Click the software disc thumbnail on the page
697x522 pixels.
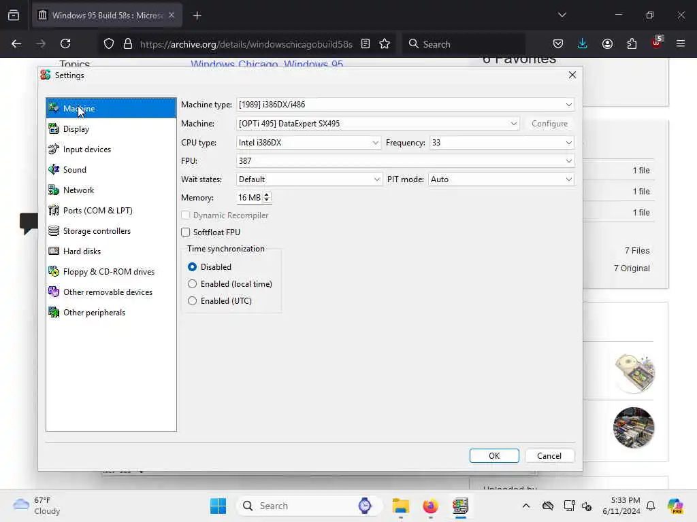(635, 373)
